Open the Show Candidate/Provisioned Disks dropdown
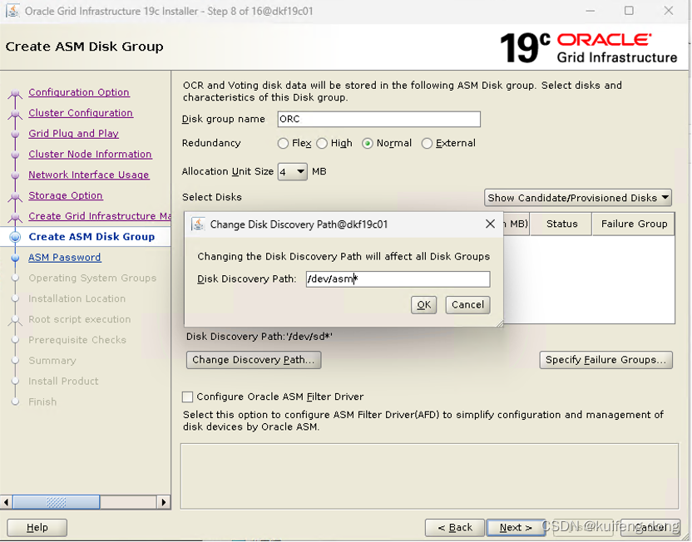 [577, 198]
